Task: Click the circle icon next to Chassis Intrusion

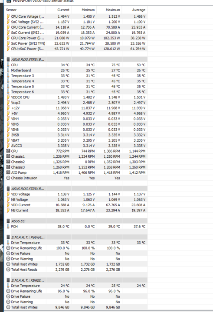Action: pos(8,178)
